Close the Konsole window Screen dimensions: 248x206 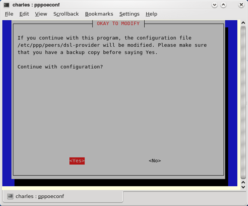coord(241,5)
